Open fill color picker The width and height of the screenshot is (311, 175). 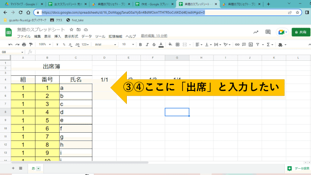[170, 45]
